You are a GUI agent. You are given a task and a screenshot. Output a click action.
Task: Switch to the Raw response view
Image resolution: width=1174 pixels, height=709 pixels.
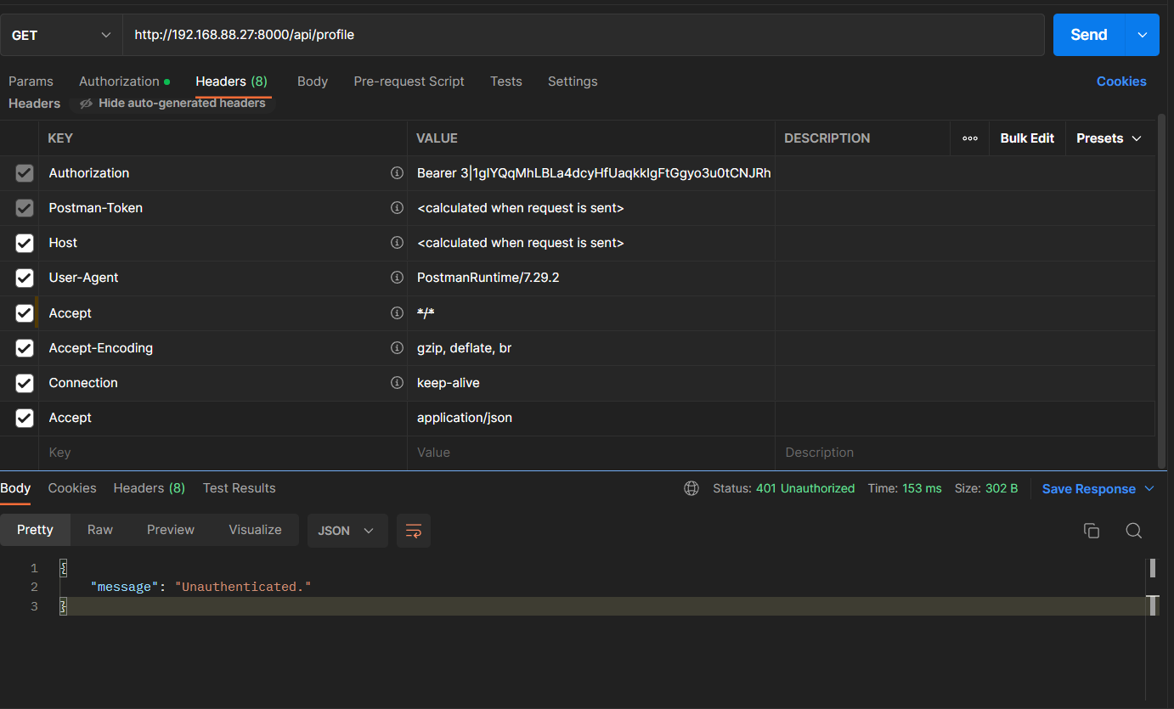(x=100, y=530)
